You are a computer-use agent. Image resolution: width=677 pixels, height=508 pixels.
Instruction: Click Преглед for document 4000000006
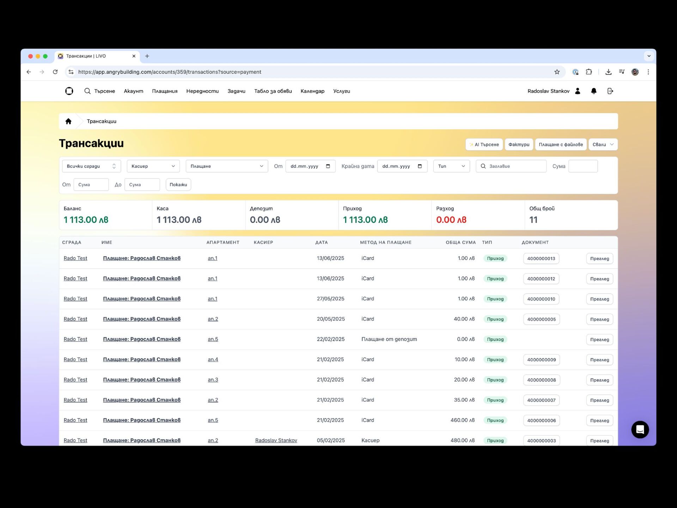(599, 421)
